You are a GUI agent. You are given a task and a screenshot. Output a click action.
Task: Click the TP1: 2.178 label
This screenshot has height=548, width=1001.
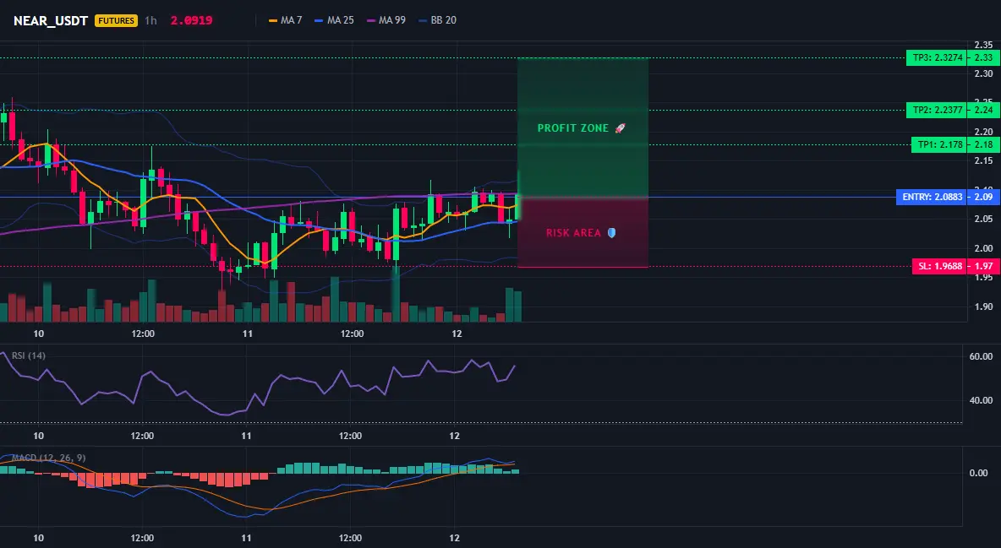(939, 145)
